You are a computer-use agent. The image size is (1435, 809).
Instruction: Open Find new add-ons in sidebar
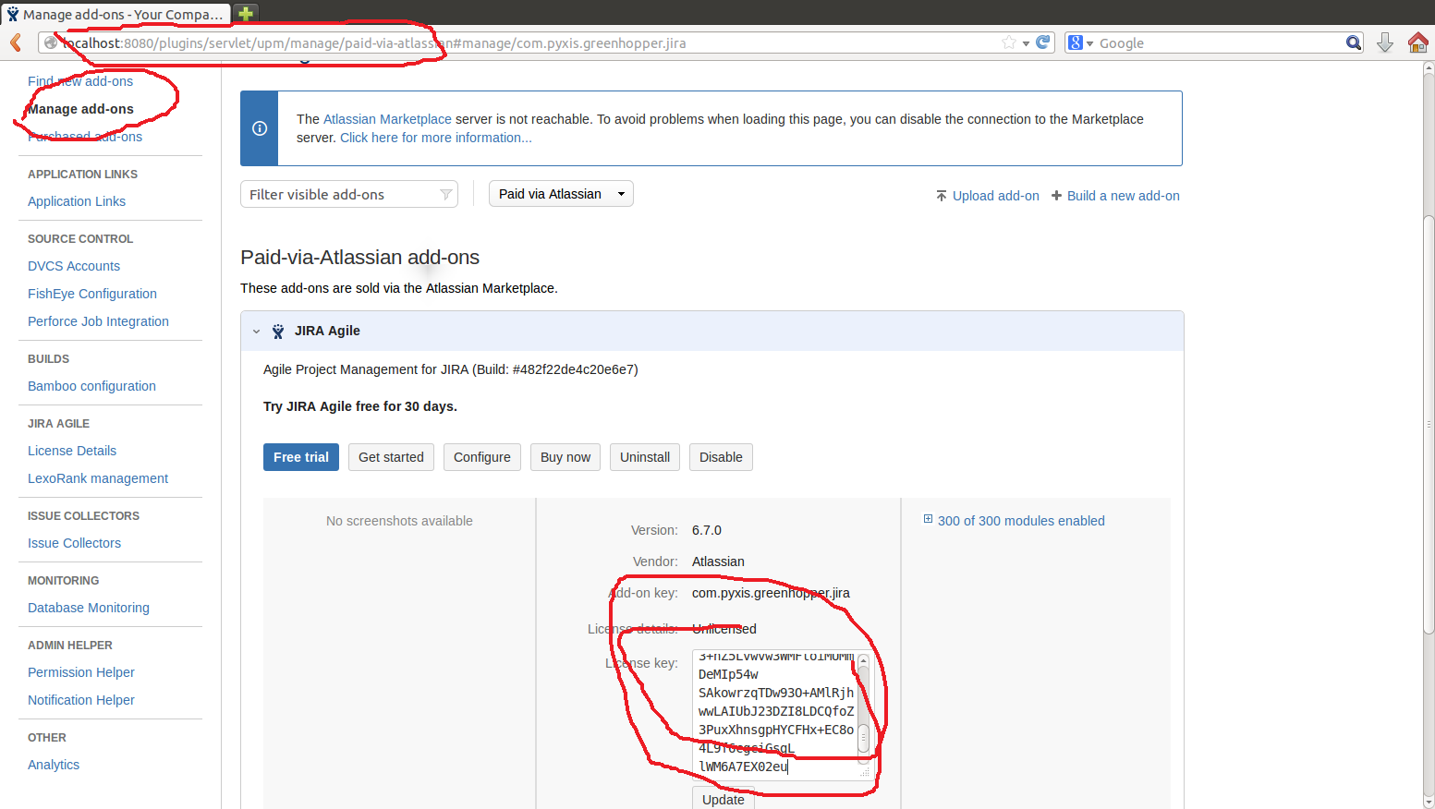pos(80,81)
